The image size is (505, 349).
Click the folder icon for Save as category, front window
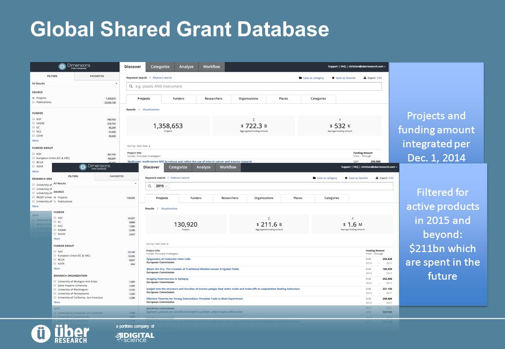[x=314, y=178]
